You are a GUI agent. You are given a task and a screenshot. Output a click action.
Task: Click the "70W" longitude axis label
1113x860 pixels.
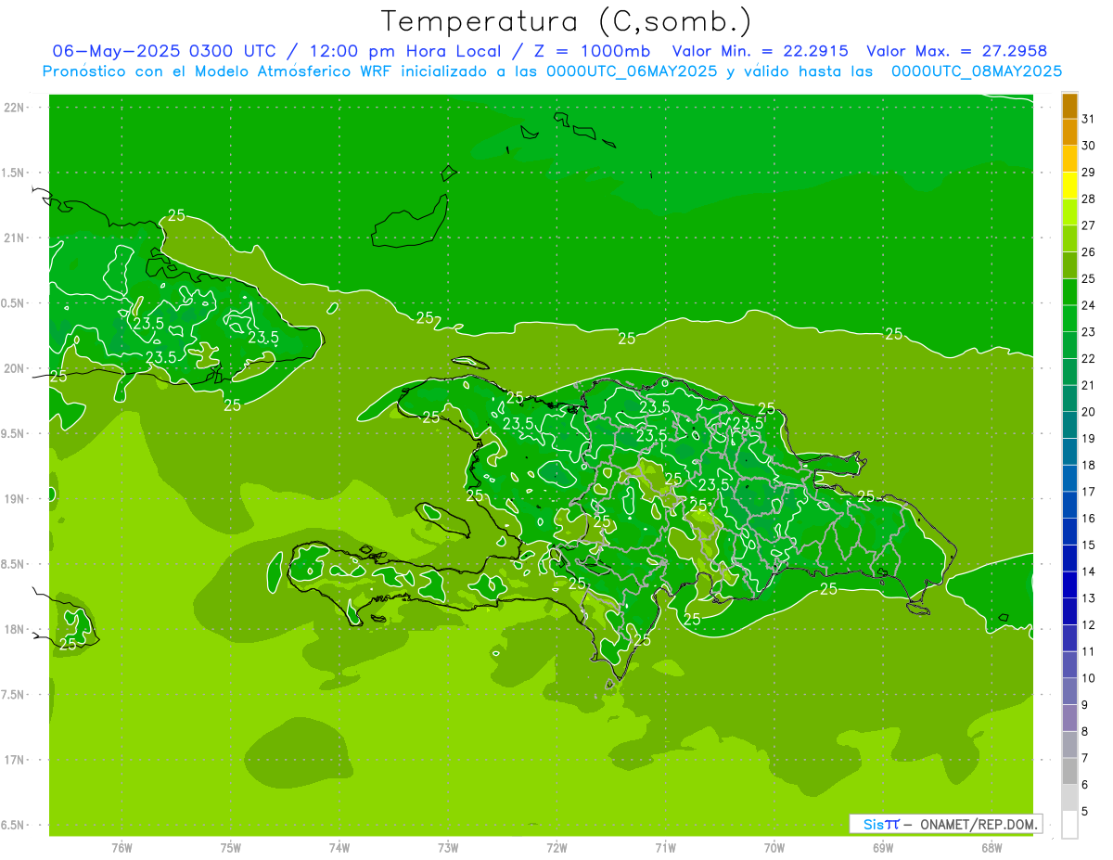774,848
